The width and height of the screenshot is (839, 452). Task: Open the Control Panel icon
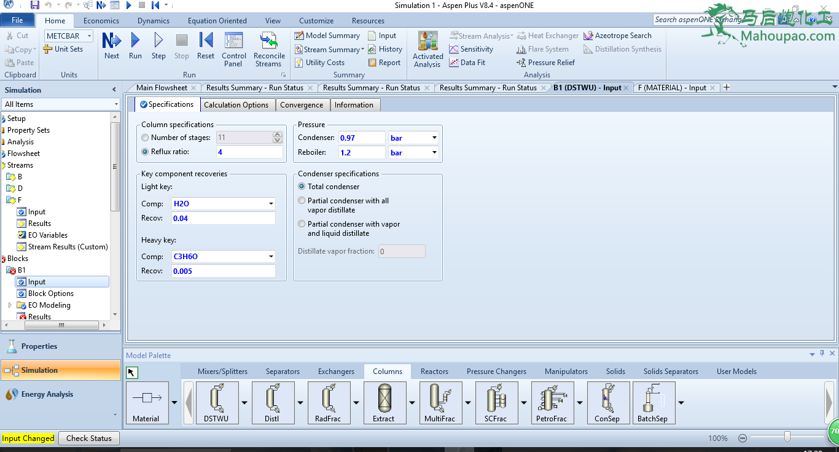coord(234,50)
